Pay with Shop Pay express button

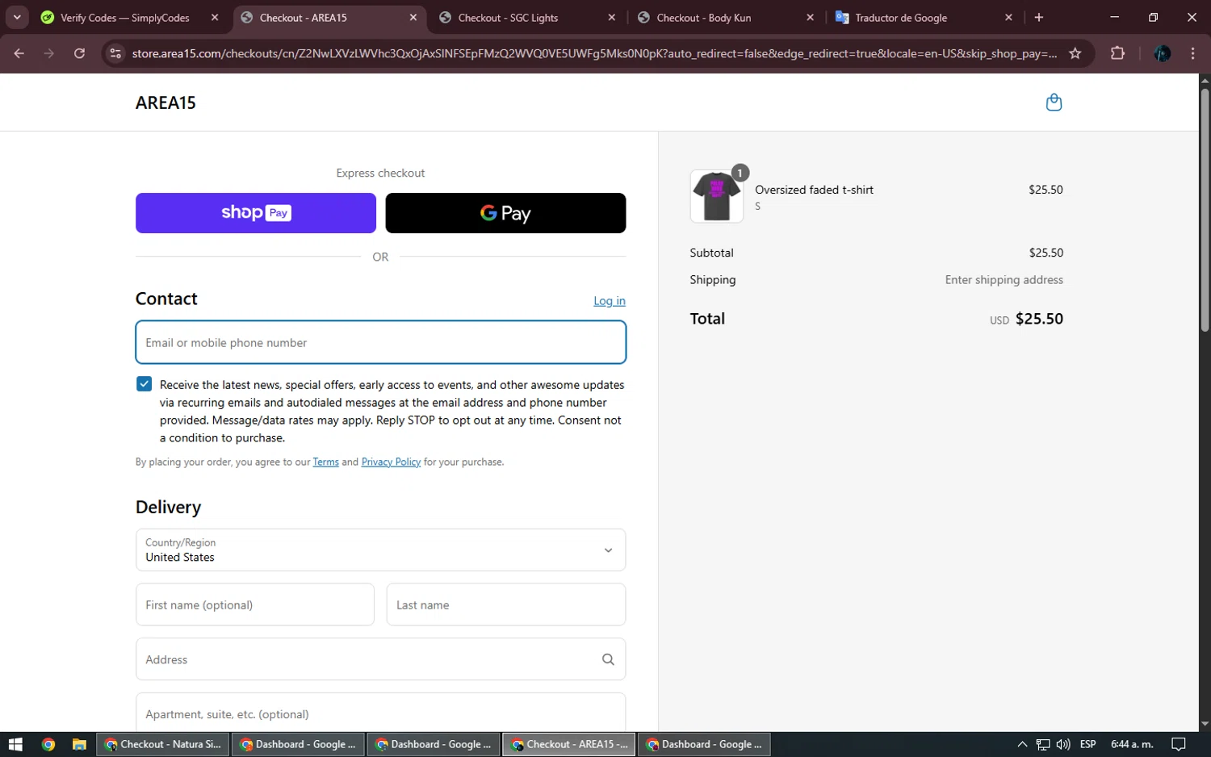(x=256, y=213)
